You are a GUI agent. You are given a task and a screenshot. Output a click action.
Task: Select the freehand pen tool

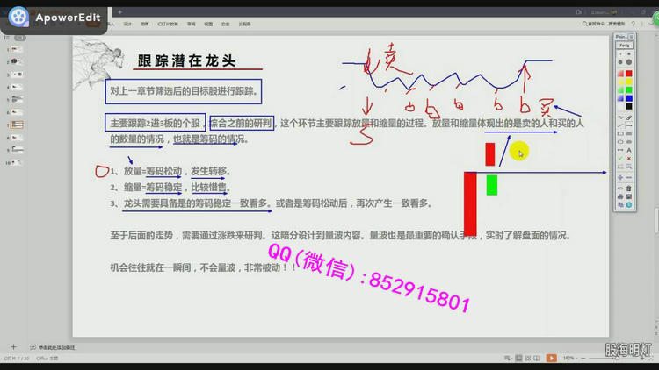coord(619,117)
